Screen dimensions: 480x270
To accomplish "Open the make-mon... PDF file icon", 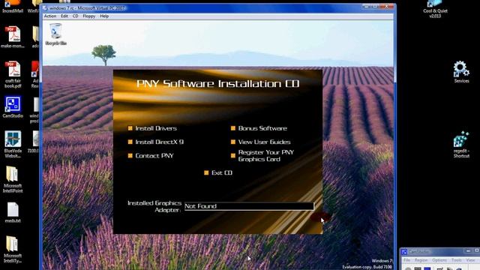I will point(13,37).
